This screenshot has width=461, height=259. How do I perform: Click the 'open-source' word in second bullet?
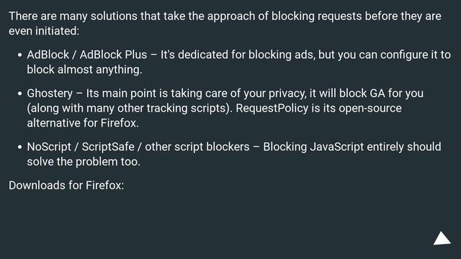click(x=370, y=109)
